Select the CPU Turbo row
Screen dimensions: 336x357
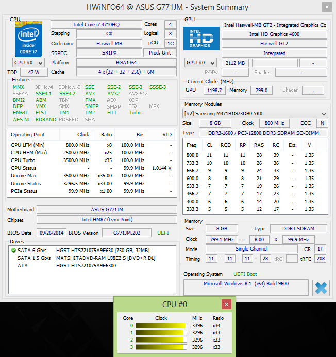pos(92,160)
